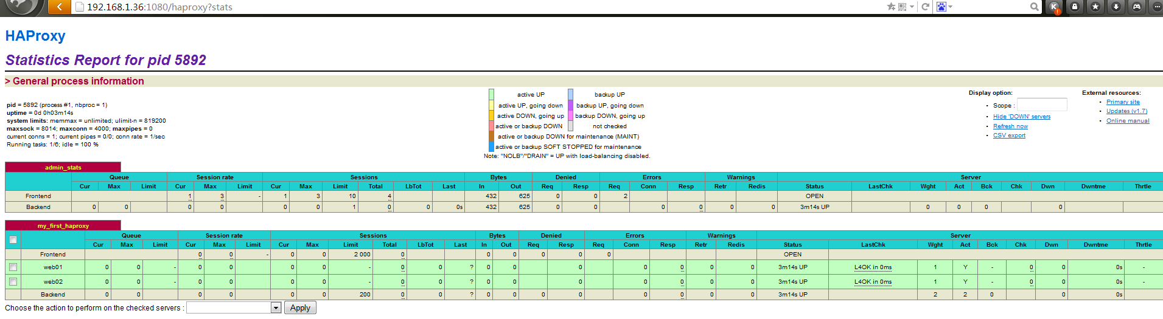Open the QR code icon in address bar
1163x319 pixels.
tap(903, 7)
